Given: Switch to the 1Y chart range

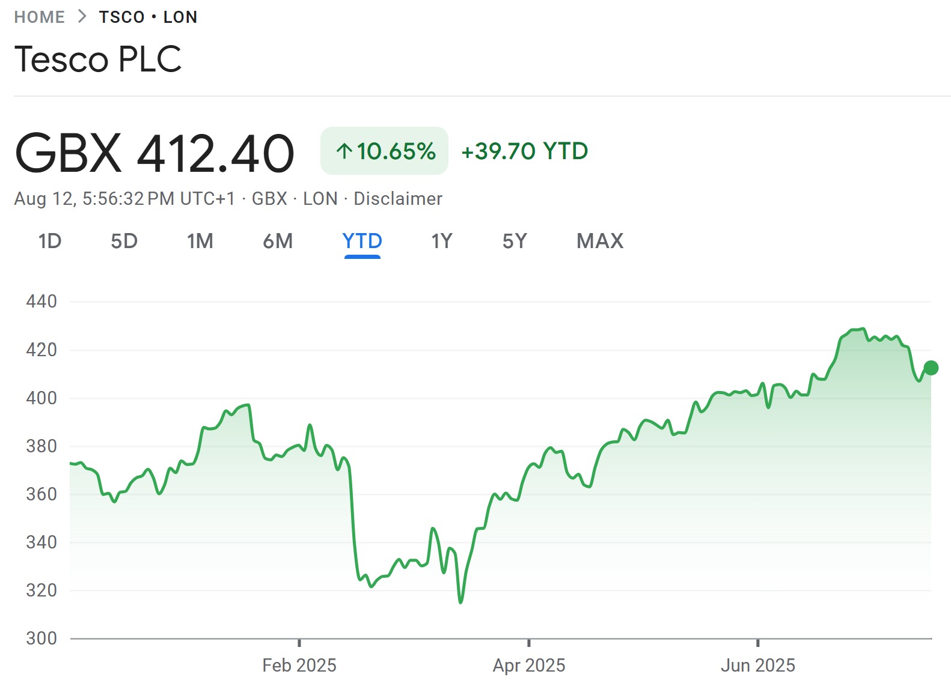Looking at the screenshot, I should coord(441,241).
